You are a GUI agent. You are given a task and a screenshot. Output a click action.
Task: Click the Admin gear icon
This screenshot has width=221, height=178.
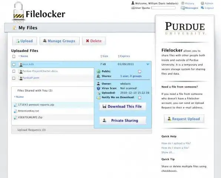(x=202, y=3)
